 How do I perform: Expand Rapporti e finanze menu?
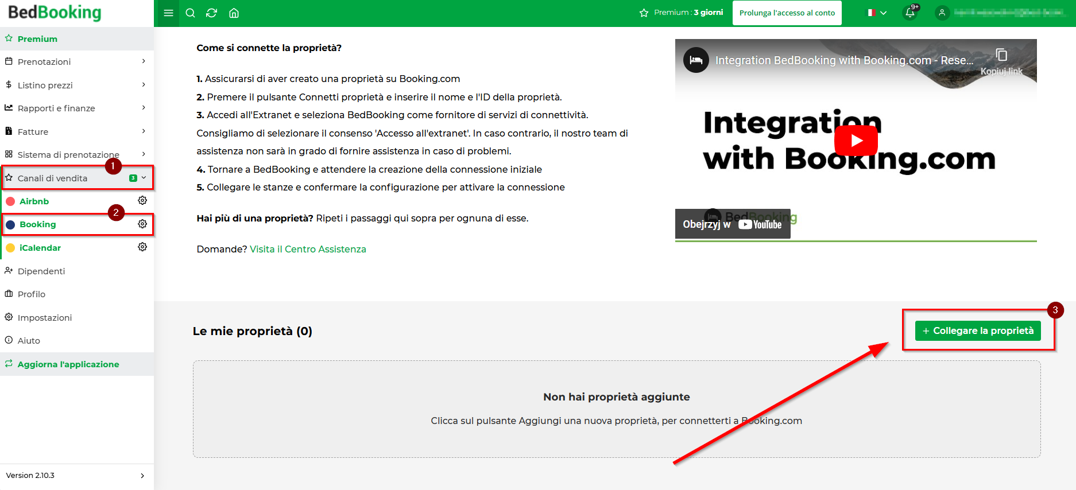tap(77, 108)
